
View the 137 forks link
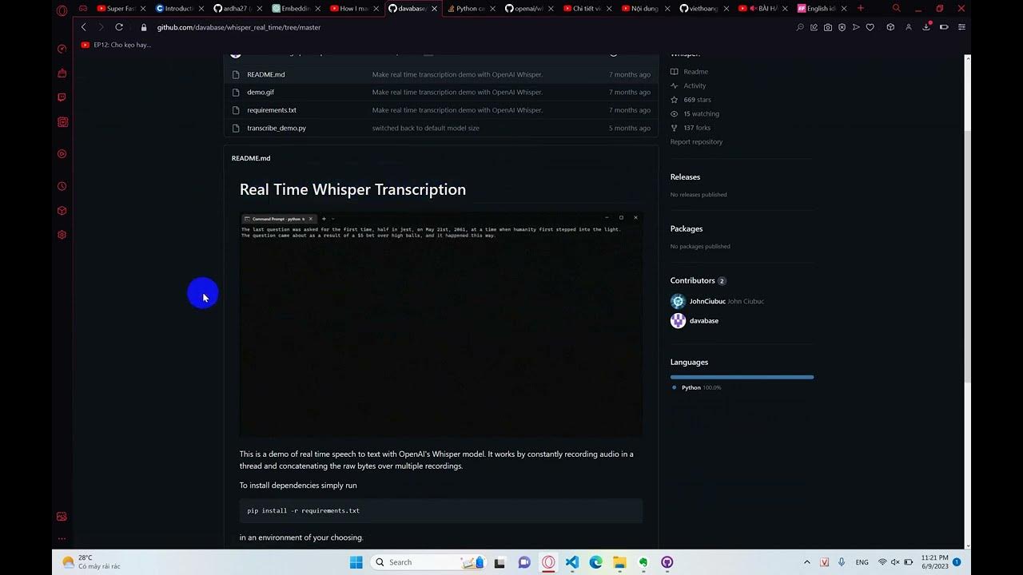pos(691,128)
